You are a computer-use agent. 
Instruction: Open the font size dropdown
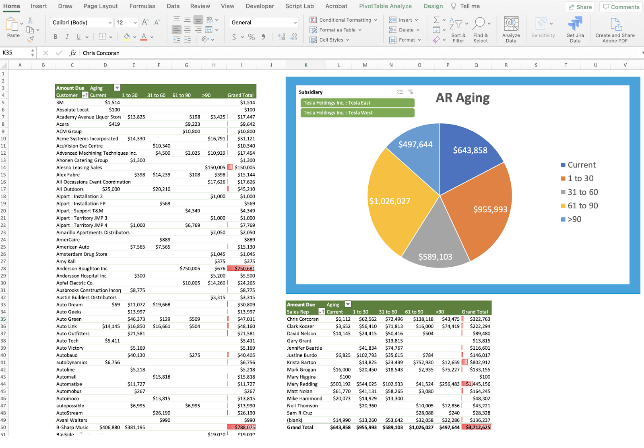point(135,23)
